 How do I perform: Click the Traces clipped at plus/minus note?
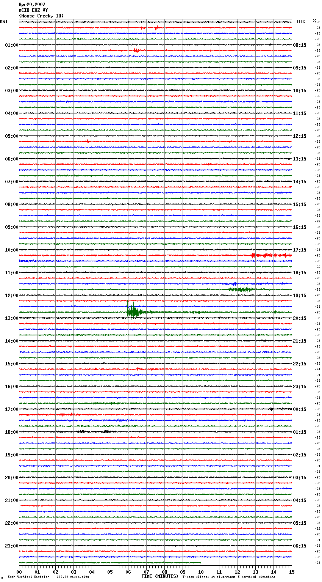(x=229, y=577)
